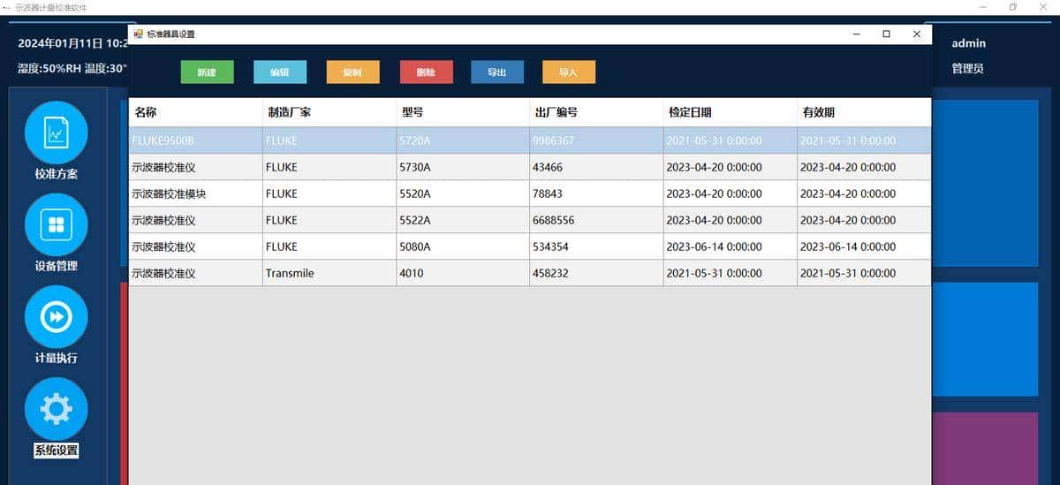Click the 2024年01月11日 date in main window

[61, 42]
